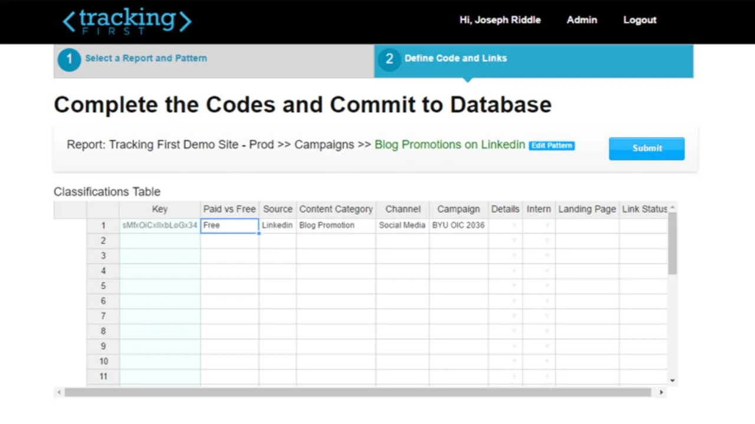This screenshot has width=755, height=424.
Task: Open the Details dropdown in row 1
Action: pos(514,226)
